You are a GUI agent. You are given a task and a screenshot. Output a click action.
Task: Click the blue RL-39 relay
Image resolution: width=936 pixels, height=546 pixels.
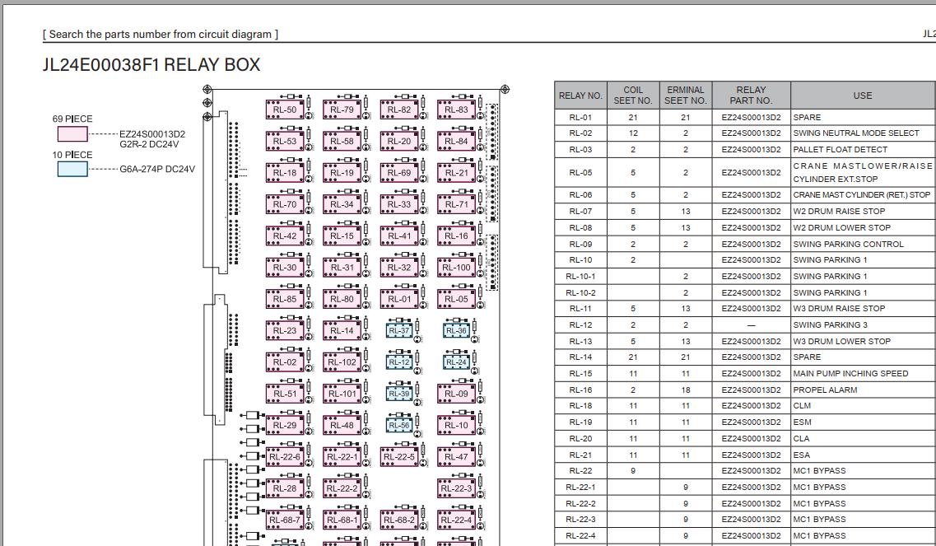click(x=399, y=394)
